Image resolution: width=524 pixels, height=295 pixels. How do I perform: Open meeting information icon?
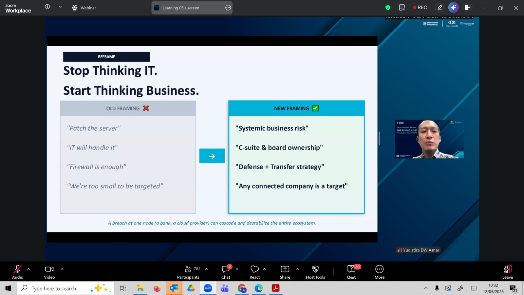coord(47,7)
